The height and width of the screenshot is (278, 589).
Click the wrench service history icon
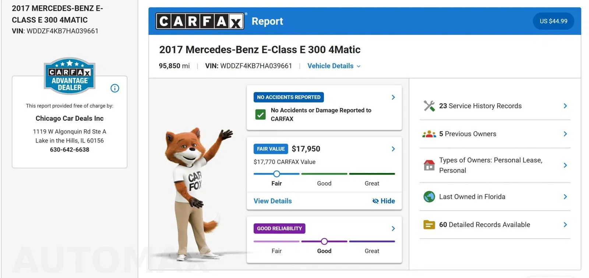(429, 106)
